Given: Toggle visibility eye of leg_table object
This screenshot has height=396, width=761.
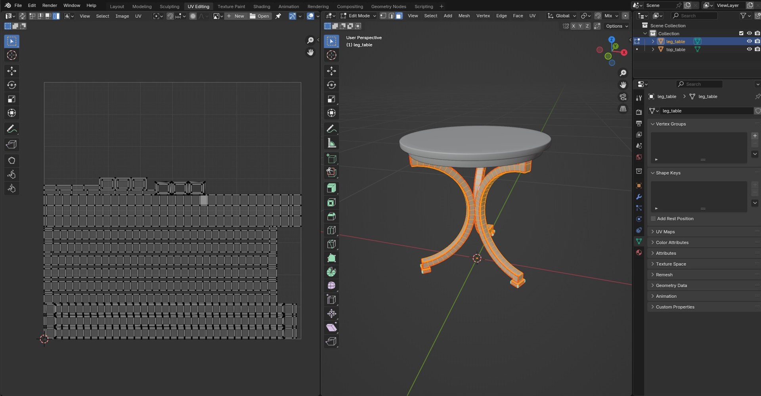Looking at the screenshot, I should coord(749,41).
